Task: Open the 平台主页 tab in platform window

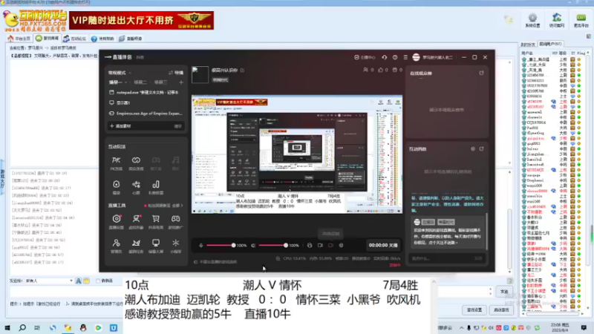Action: [x=19, y=39]
